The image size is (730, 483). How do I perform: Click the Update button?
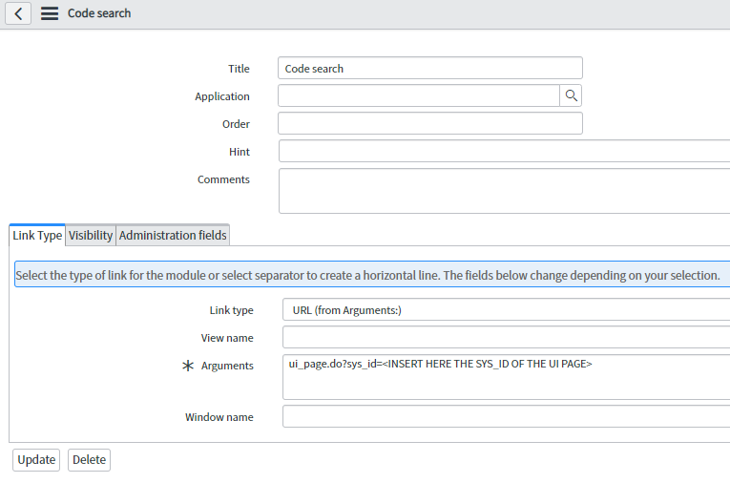coord(36,460)
